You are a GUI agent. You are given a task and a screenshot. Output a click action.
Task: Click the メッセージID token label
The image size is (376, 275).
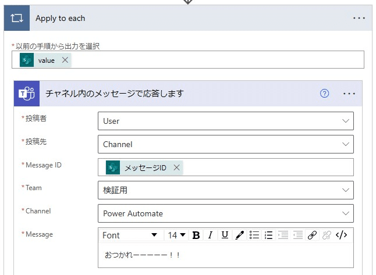coord(146,167)
